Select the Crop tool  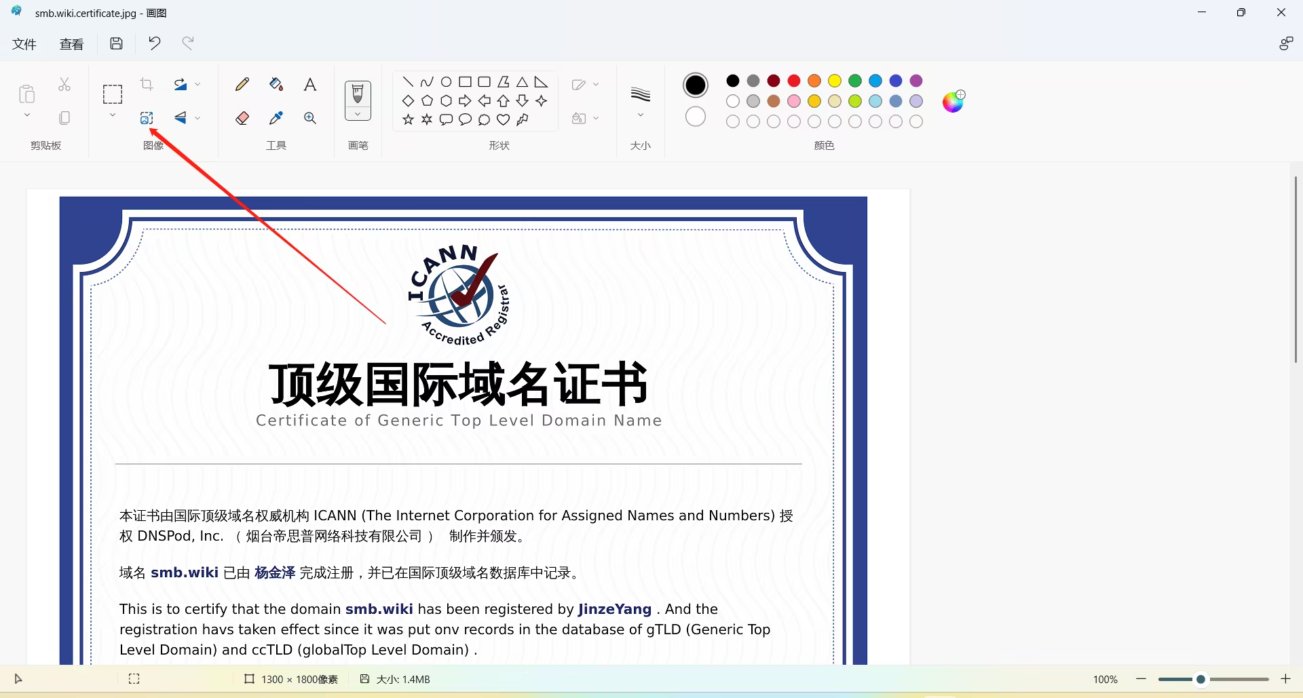(x=147, y=83)
